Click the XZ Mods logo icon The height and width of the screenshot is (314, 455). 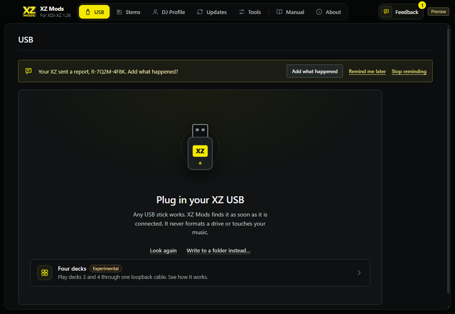tap(29, 12)
